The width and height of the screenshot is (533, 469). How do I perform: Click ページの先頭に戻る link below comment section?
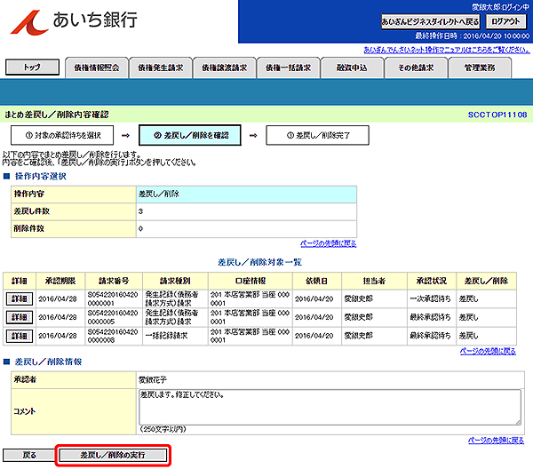496,441
